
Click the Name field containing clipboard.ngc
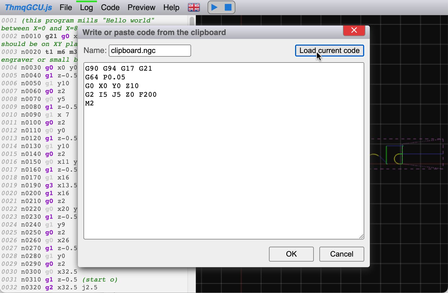(x=150, y=51)
